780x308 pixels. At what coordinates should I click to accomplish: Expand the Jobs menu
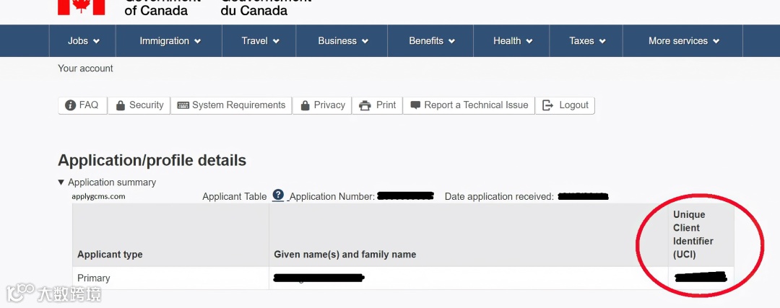tap(83, 41)
